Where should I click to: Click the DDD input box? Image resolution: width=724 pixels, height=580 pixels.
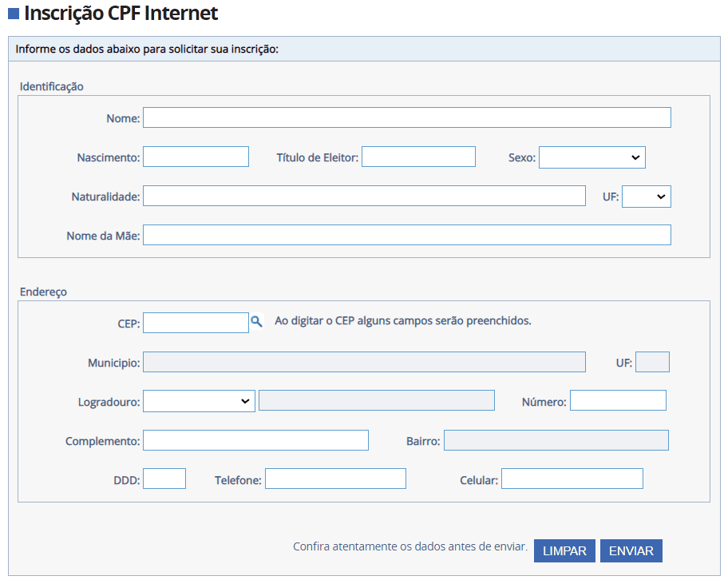coord(164,478)
